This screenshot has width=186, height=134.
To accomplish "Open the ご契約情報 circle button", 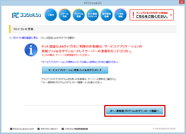I will [x=120, y=15].
